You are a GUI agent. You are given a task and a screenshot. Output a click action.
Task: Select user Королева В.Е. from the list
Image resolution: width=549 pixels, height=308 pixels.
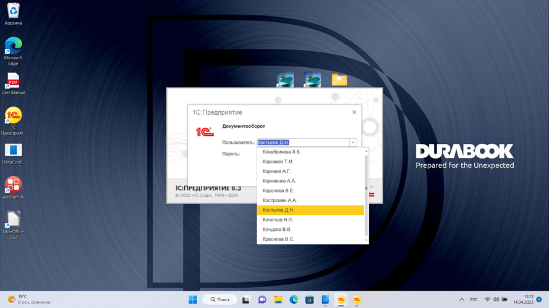point(310,191)
